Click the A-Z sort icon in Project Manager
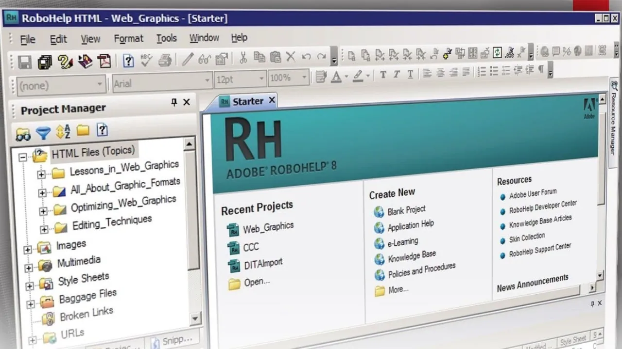Image resolution: width=622 pixels, height=349 pixels. 63,131
